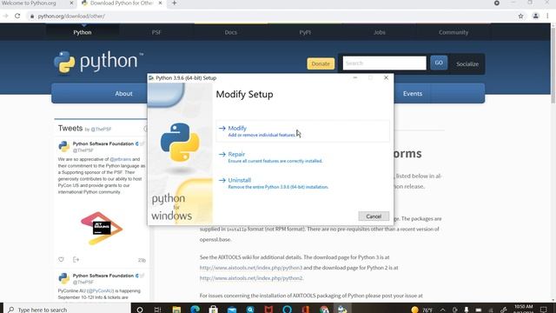This screenshot has width=556, height=313.
Task: Open the Events navigation menu
Action: (x=413, y=94)
